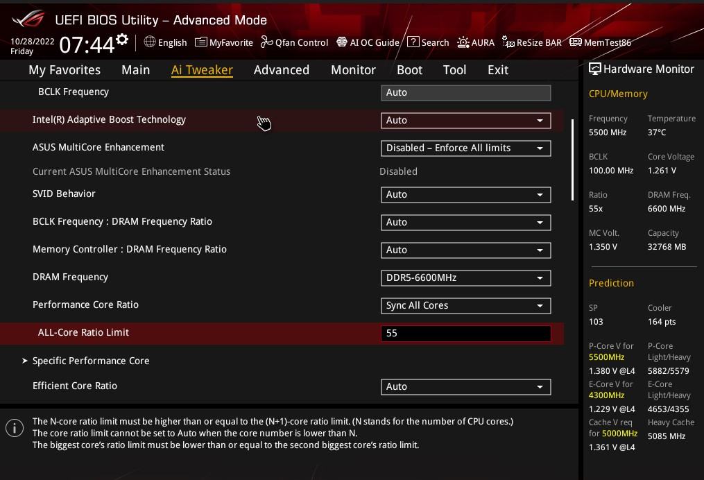Click the 1.261 V core voltage value
The height and width of the screenshot is (480, 704).
tap(662, 171)
